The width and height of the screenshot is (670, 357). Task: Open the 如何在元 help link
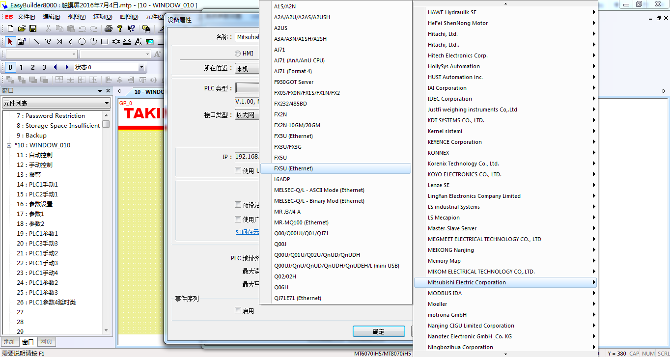point(247,232)
